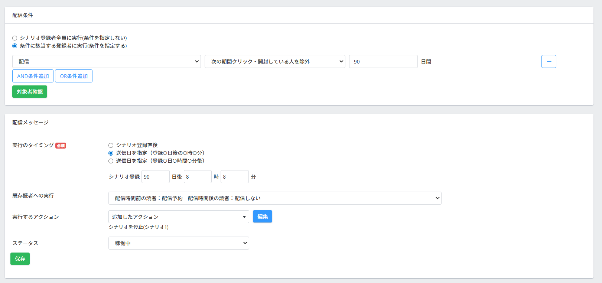The height and width of the screenshot is (283, 602).
Task: Click the 日後 days input field
Action: coord(155,177)
